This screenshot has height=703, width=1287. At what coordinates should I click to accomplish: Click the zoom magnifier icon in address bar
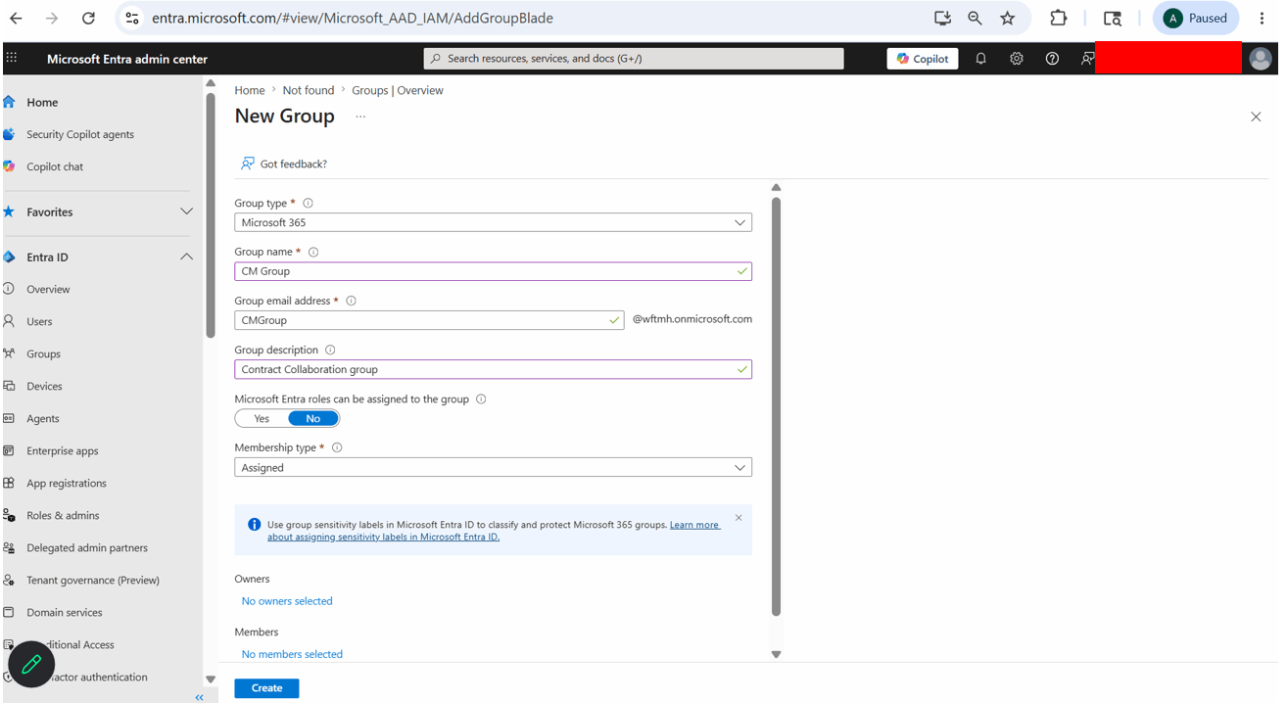click(x=975, y=18)
